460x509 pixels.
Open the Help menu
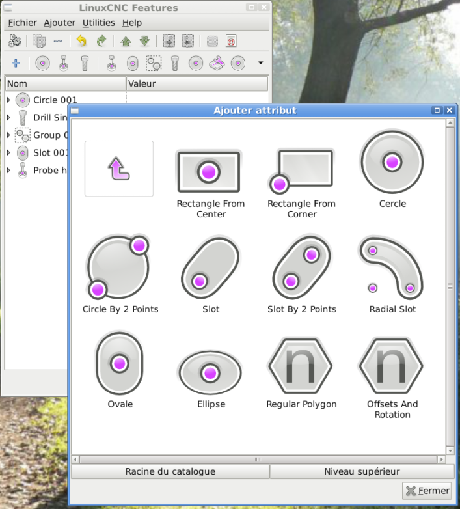(x=132, y=23)
